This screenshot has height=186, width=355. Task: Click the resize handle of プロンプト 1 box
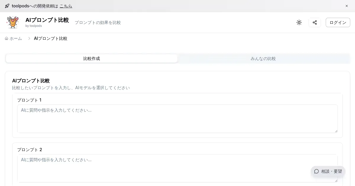(336, 131)
